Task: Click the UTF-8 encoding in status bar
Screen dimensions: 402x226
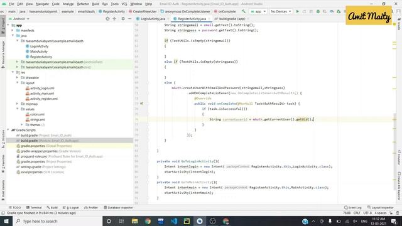Action: (367, 213)
